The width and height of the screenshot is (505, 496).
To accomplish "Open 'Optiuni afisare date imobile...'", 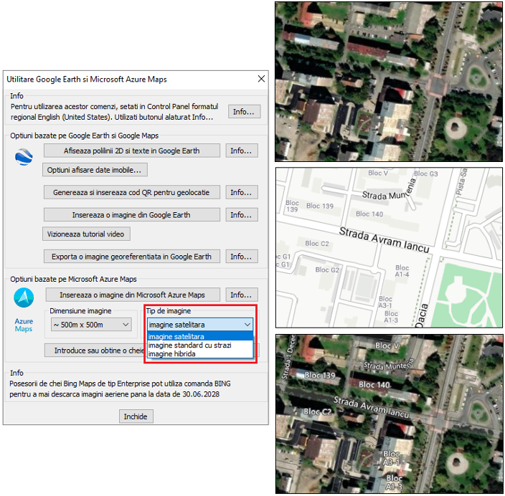I will tap(95, 170).
